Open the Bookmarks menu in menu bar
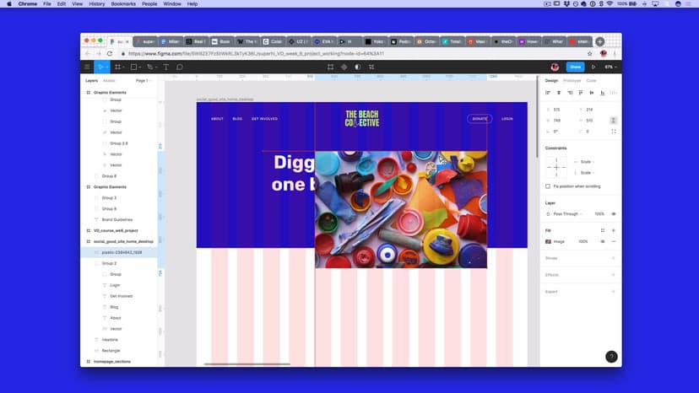Screen dimensions: 699x393 tap(122, 4)
